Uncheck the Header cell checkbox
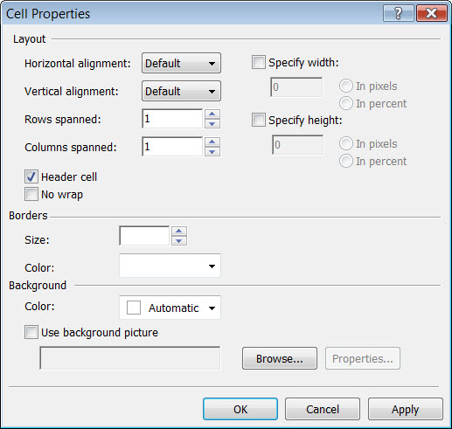 point(31,176)
